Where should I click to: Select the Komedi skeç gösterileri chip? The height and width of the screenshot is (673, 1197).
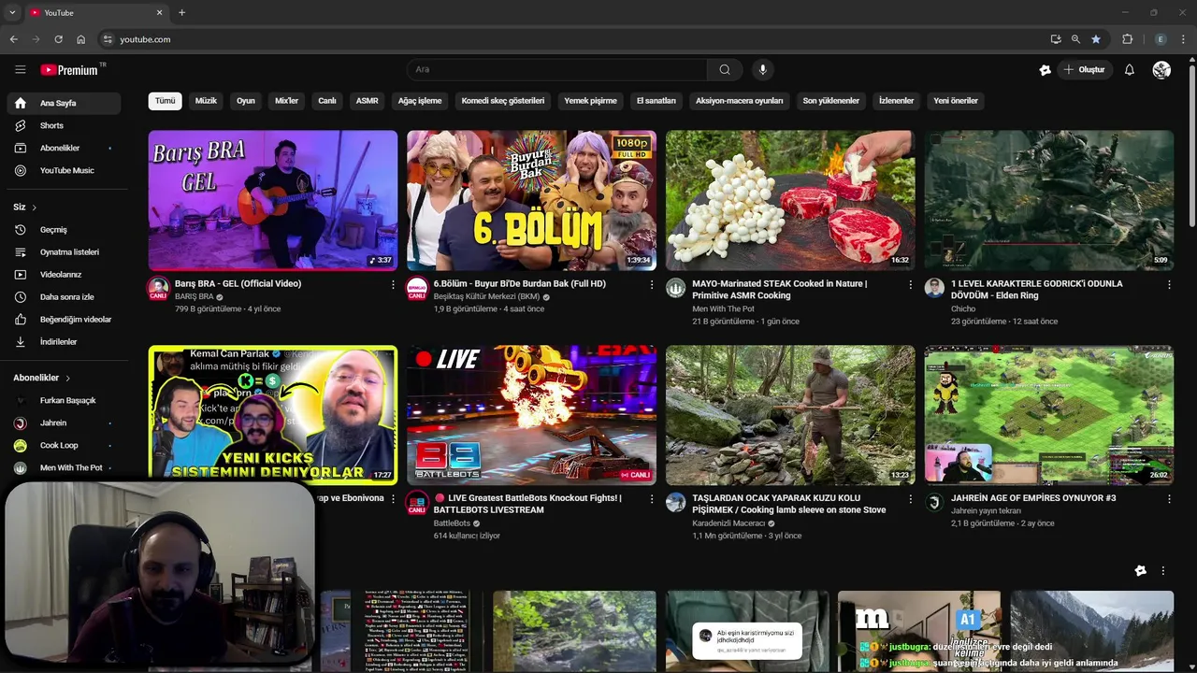503,101
